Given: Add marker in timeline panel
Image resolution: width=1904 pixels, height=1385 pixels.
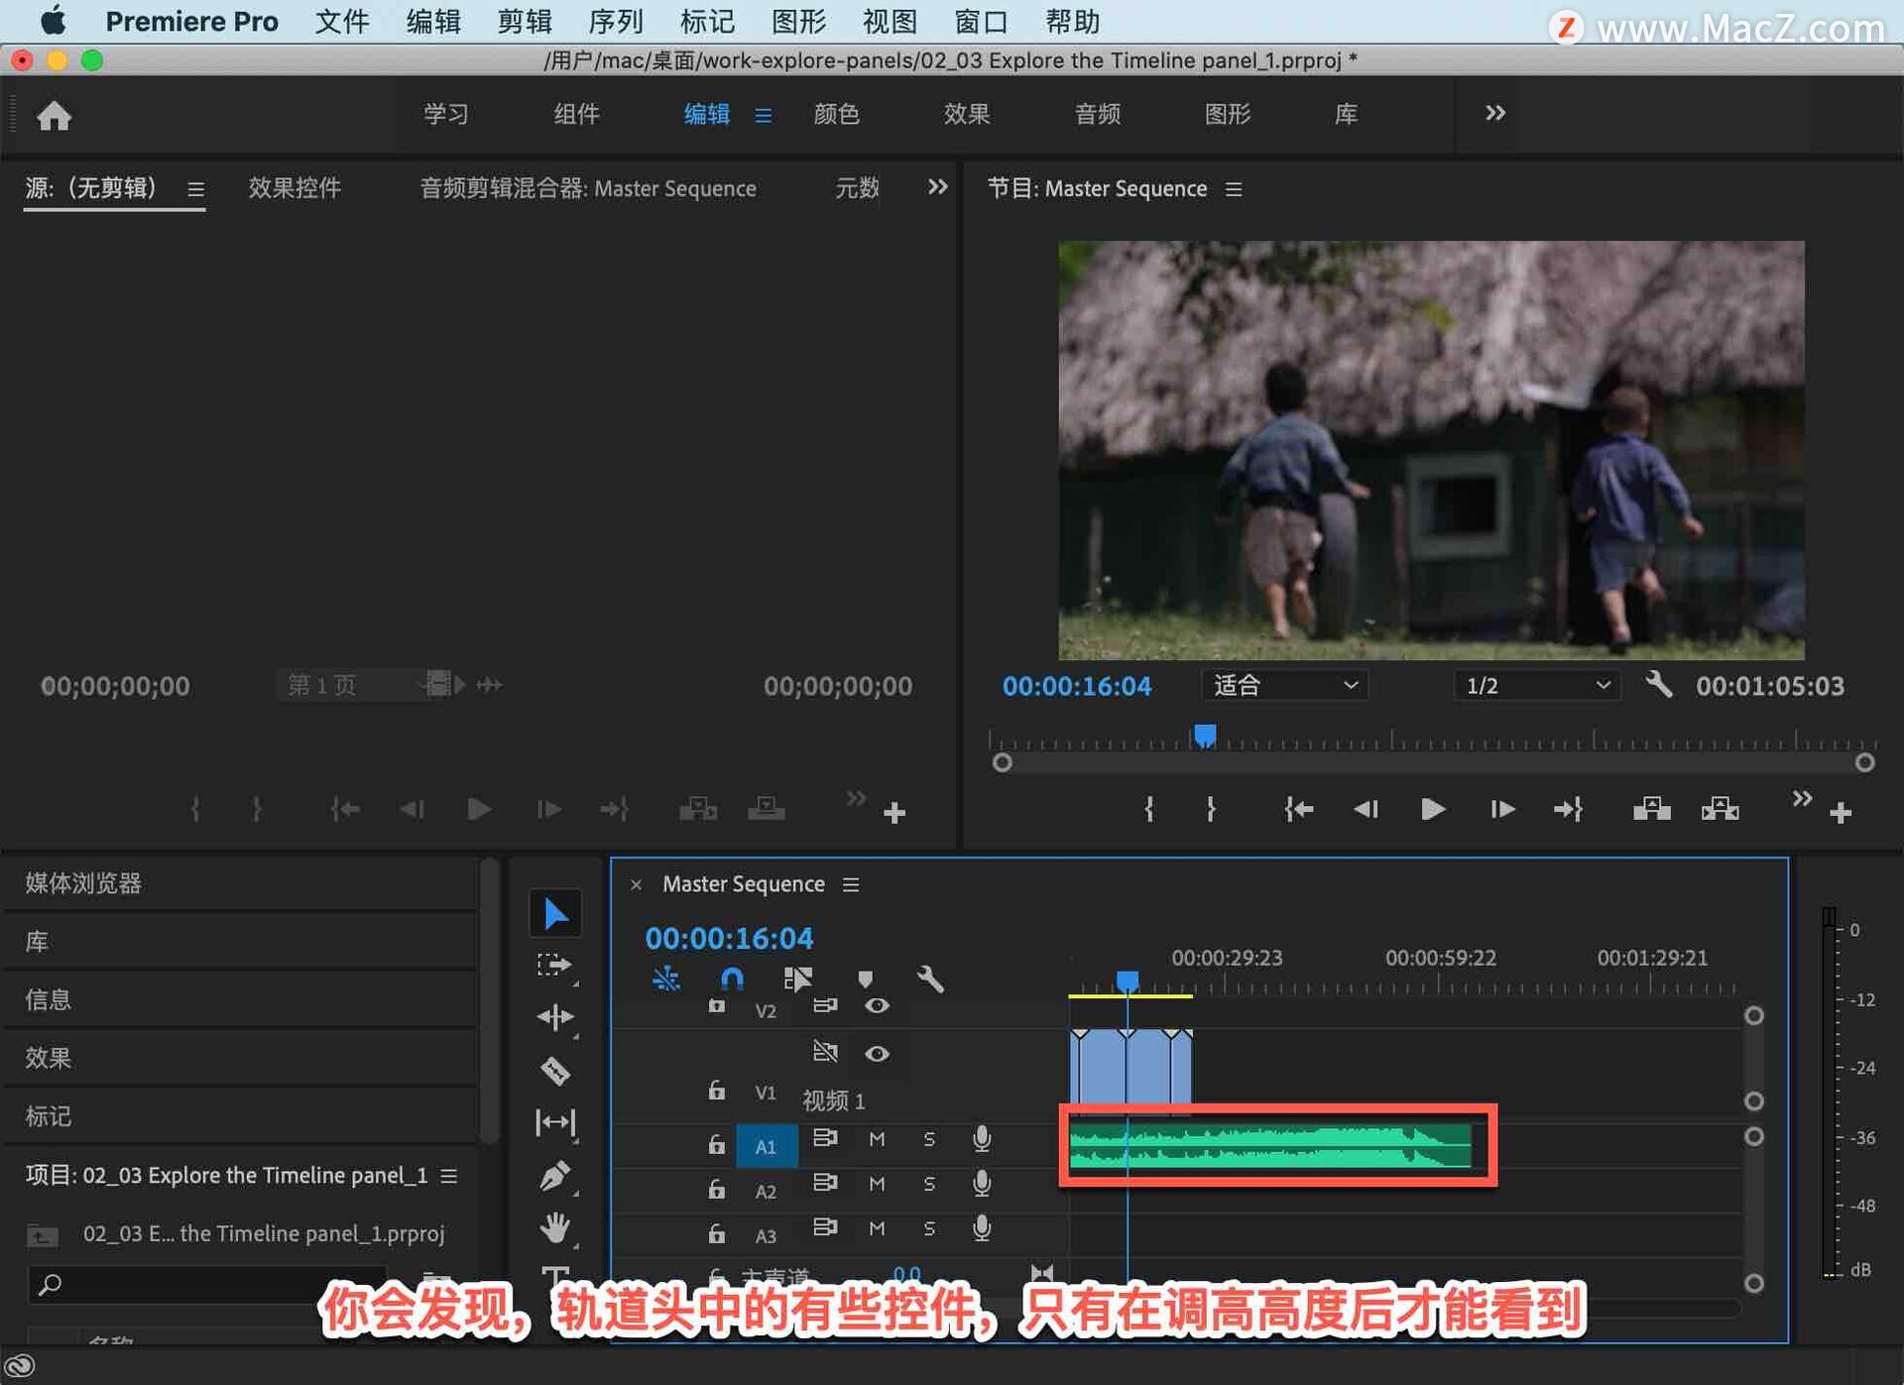Looking at the screenshot, I should coord(865,980).
